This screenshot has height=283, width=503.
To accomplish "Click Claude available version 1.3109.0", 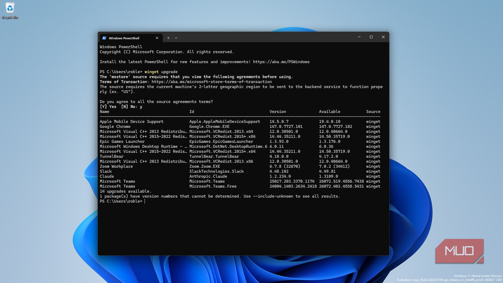I will (328, 176).
